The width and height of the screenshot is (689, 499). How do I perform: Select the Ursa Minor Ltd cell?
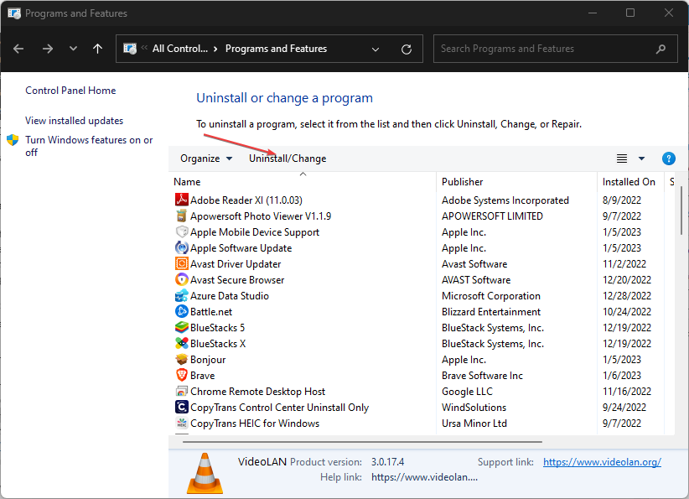pyautogui.click(x=474, y=424)
